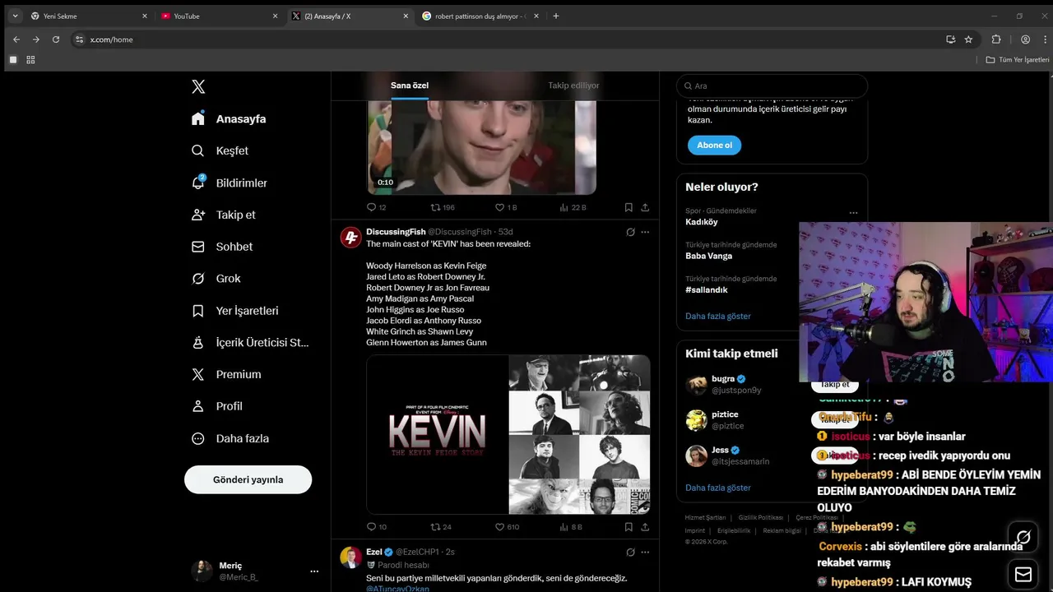Open Chrome profile icon
This screenshot has width=1053, height=592.
(1025, 39)
